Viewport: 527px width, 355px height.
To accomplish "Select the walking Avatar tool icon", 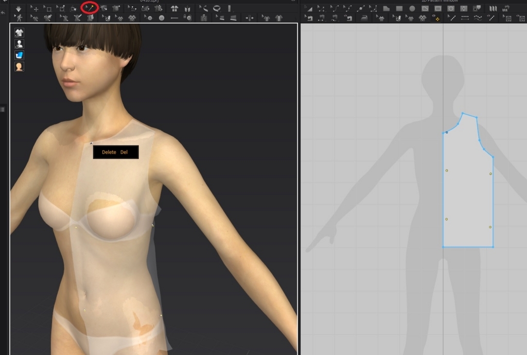I will (19, 18).
